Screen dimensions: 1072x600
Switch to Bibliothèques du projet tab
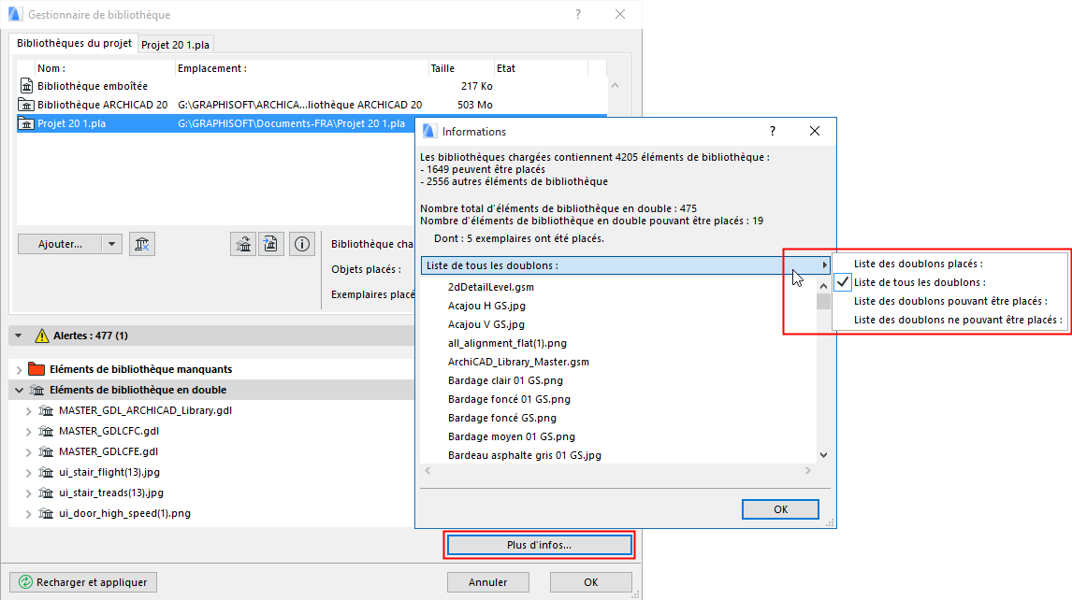(x=74, y=43)
